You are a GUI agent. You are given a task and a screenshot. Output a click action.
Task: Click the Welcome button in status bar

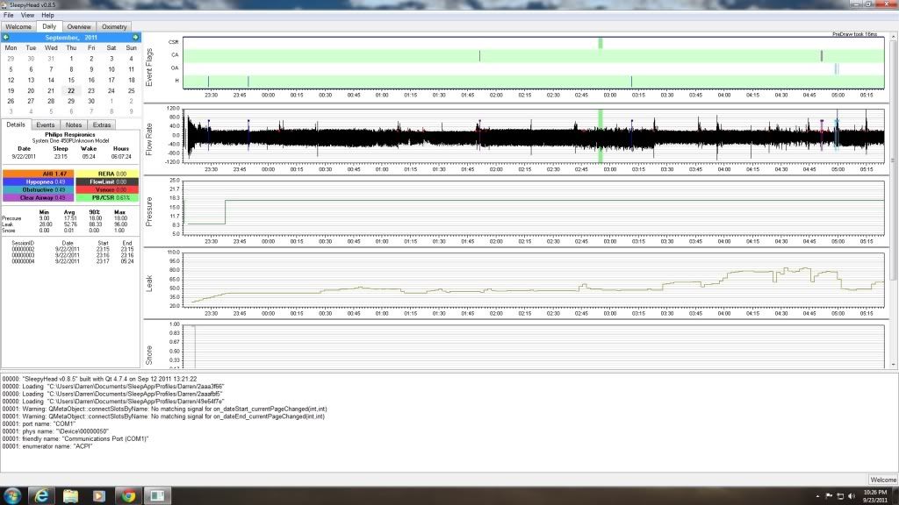[882, 480]
